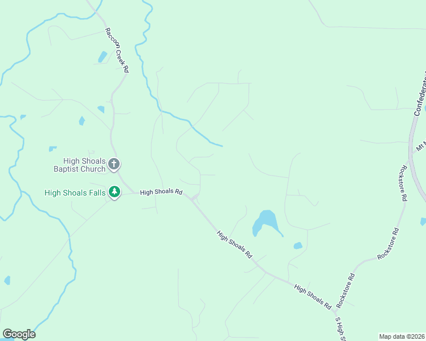Click the Mt road label at right edge

(421, 145)
